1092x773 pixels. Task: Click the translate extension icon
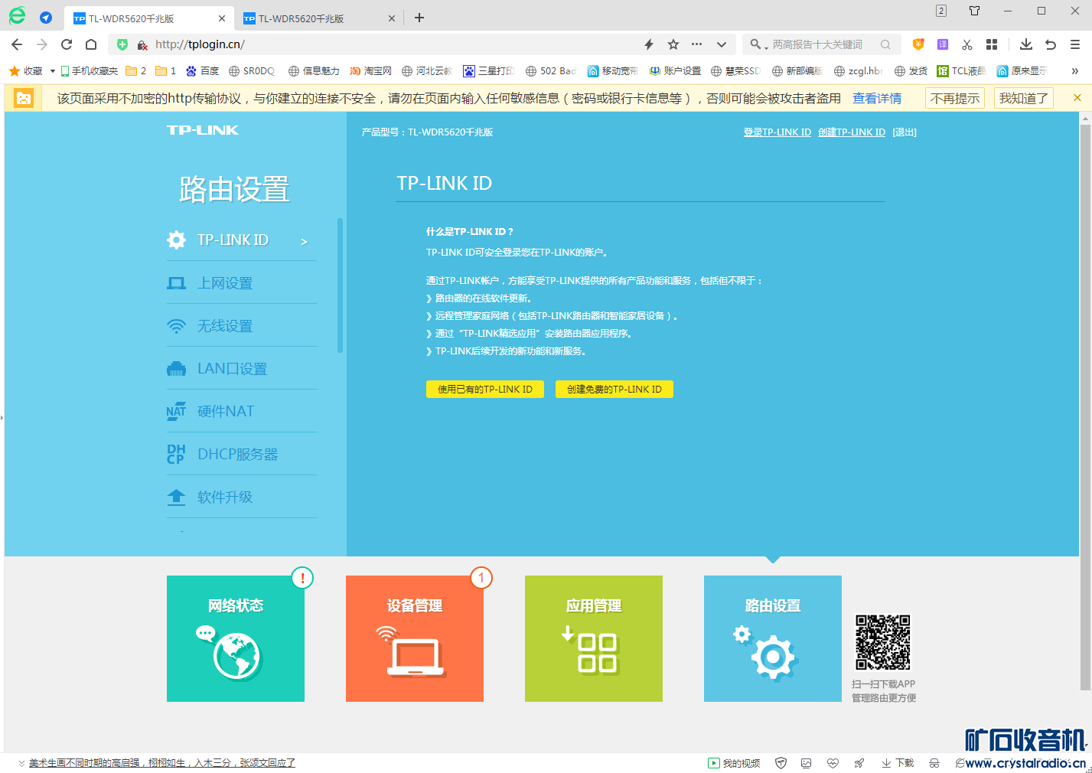pos(943,44)
